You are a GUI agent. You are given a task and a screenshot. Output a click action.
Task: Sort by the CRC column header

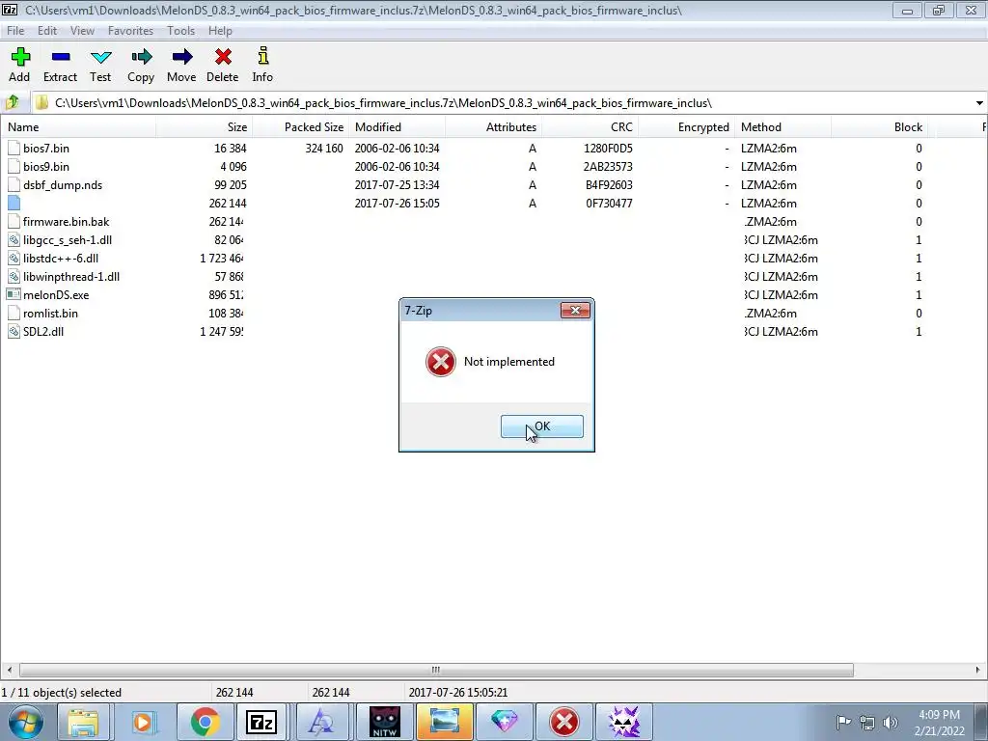[x=590, y=126]
